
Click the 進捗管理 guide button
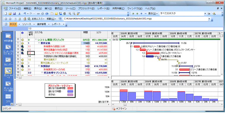pos(41,24)
